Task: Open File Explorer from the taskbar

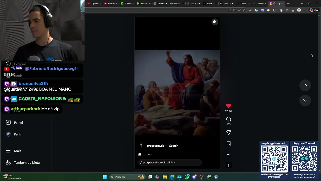Action: (165, 177)
